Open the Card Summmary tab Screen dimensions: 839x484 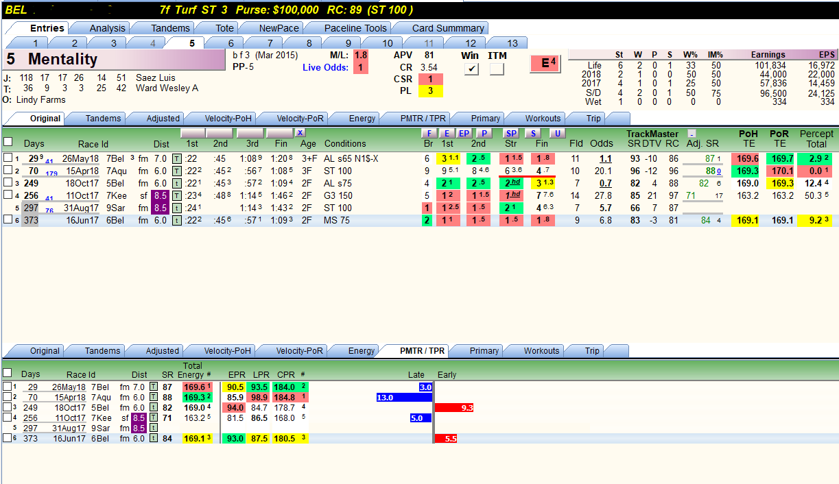[x=449, y=28]
